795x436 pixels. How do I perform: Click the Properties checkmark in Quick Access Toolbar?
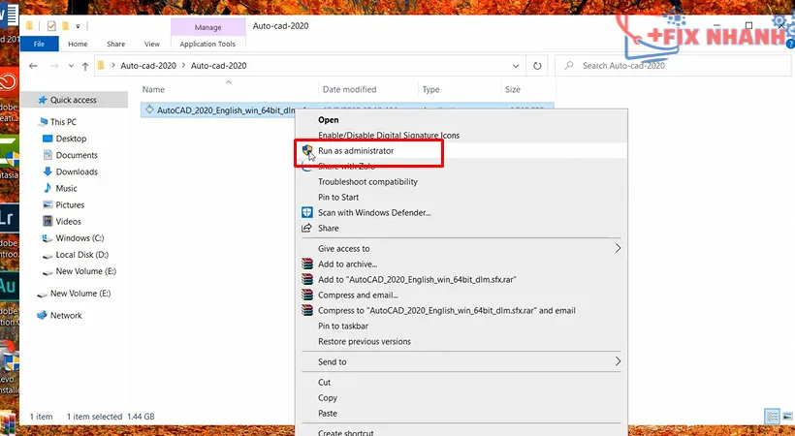pos(52,25)
